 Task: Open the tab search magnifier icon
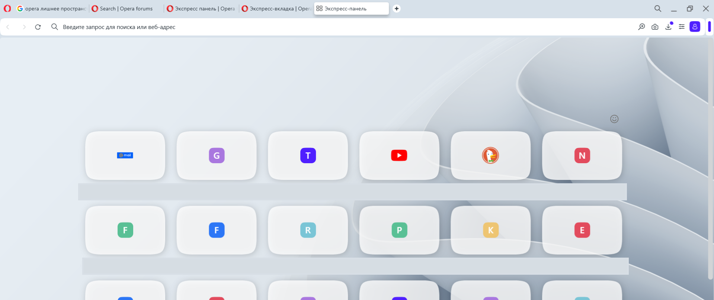click(x=658, y=9)
